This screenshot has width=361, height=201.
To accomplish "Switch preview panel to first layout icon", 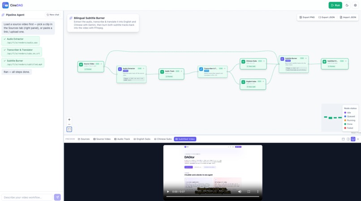I will pos(343,139).
